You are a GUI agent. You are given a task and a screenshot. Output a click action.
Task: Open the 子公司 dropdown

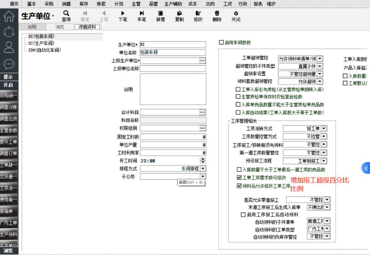203,176
